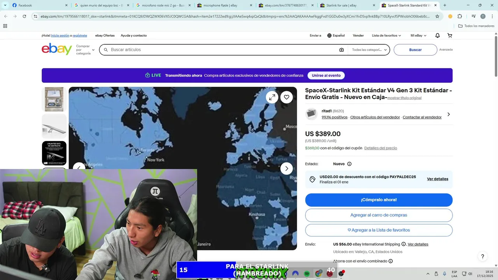The height and width of the screenshot is (280, 498).
Task: Open OBS icon in the taskbar
Action: [x=341, y=274]
